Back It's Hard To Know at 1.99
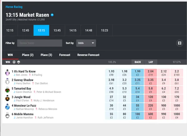Image resolution: width=187 pixels, height=136 pixels. click(138, 73)
